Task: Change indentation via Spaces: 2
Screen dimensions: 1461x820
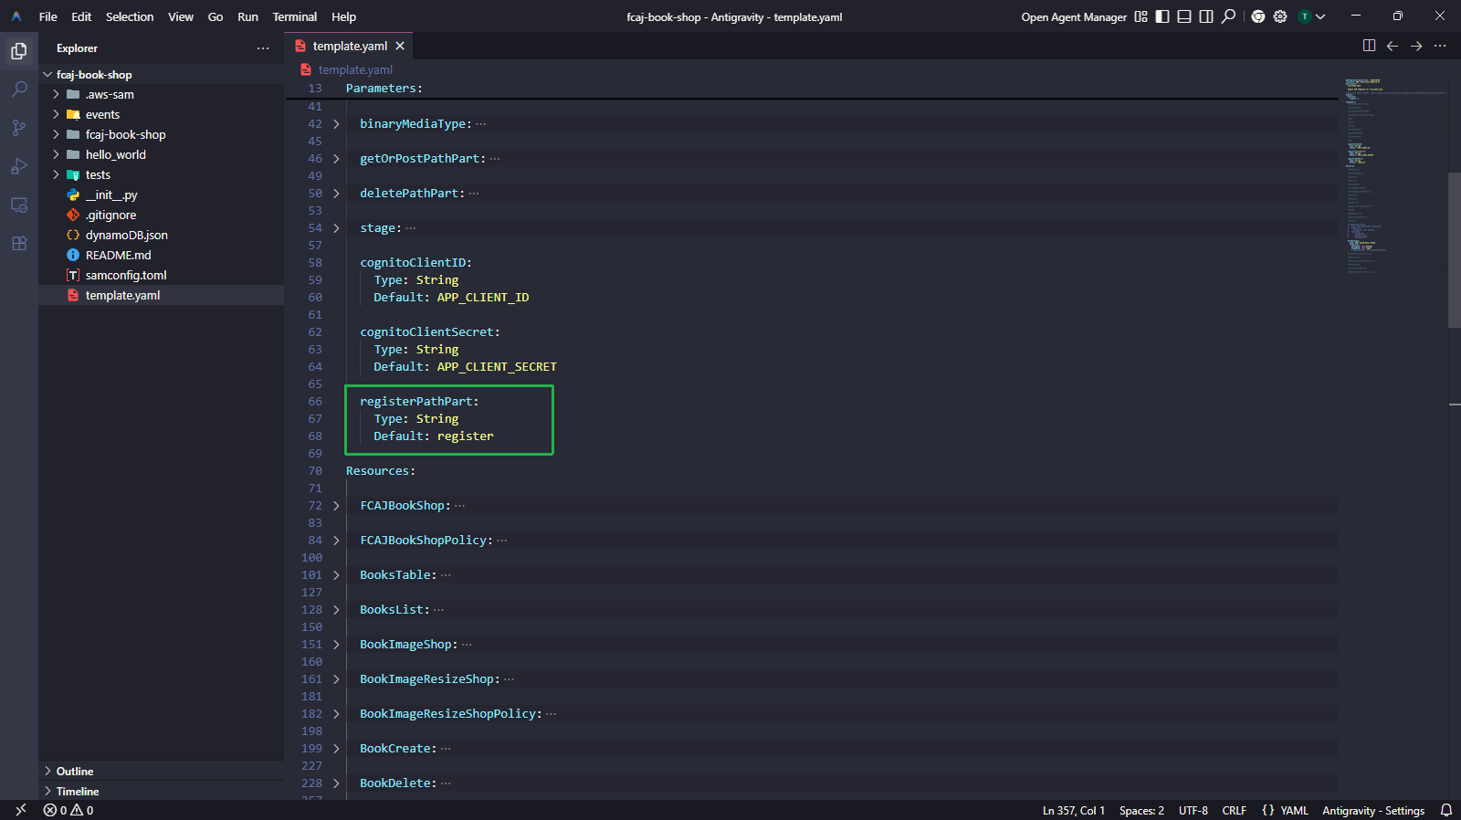Action: [1141, 811]
